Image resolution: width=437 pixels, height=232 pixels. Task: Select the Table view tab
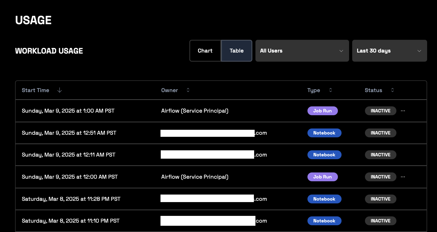coord(236,51)
